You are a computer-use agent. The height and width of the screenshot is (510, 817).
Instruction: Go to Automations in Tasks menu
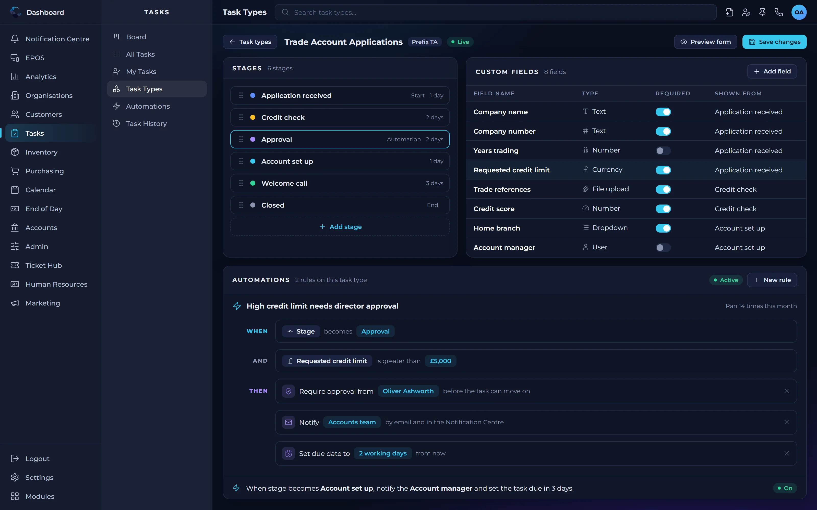(157, 106)
